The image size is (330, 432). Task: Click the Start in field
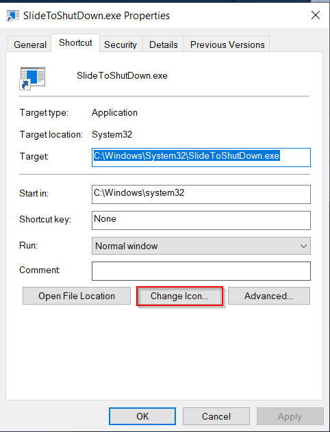[201, 194]
